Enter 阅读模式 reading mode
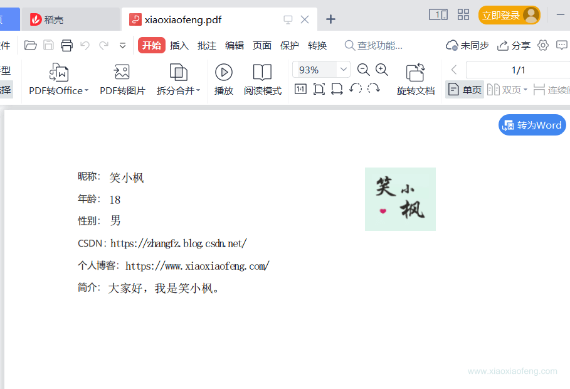 tap(263, 79)
